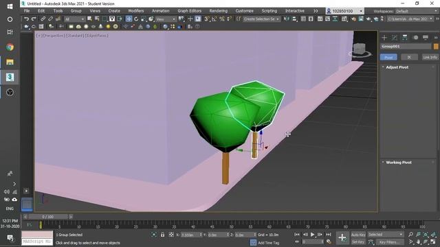440x247 pixels.
Task: Open the Animation menu
Action: point(160,11)
